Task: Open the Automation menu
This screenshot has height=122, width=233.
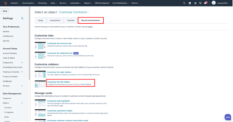Action: coord(76,3)
